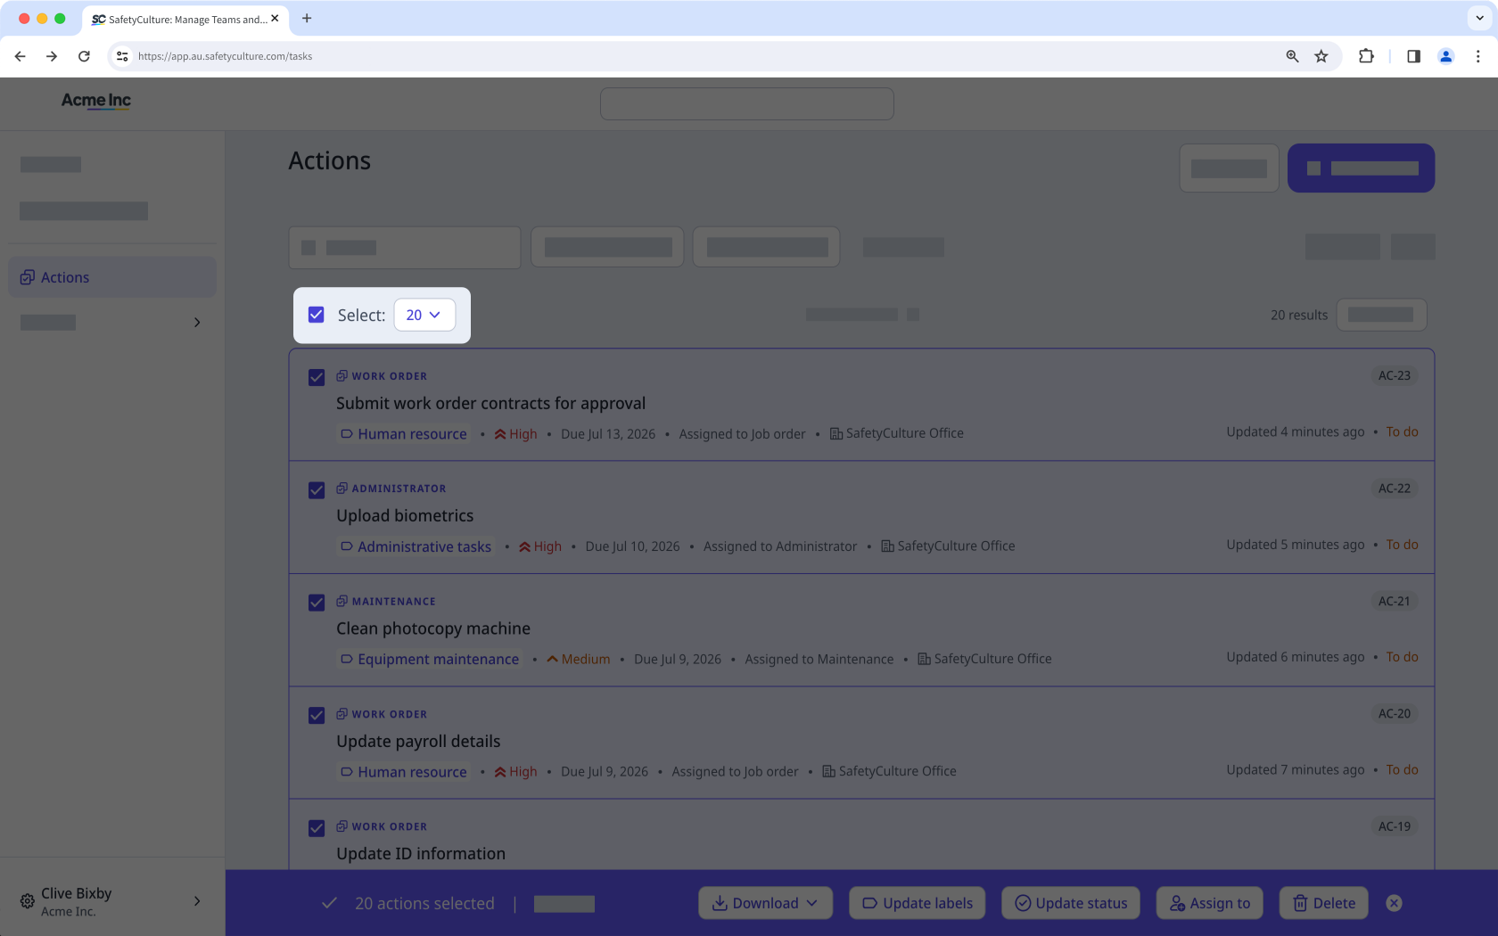Uncheck the Upload biometrics action checkbox
The image size is (1498, 936).
click(x=317, y=490)
